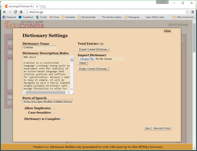Close the Lexiconga browser tab

point(37,6)
